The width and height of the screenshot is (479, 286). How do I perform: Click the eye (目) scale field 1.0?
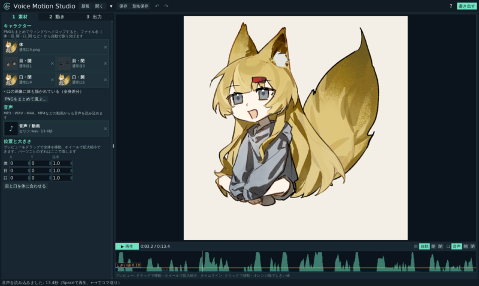click(x=61, y=171)
